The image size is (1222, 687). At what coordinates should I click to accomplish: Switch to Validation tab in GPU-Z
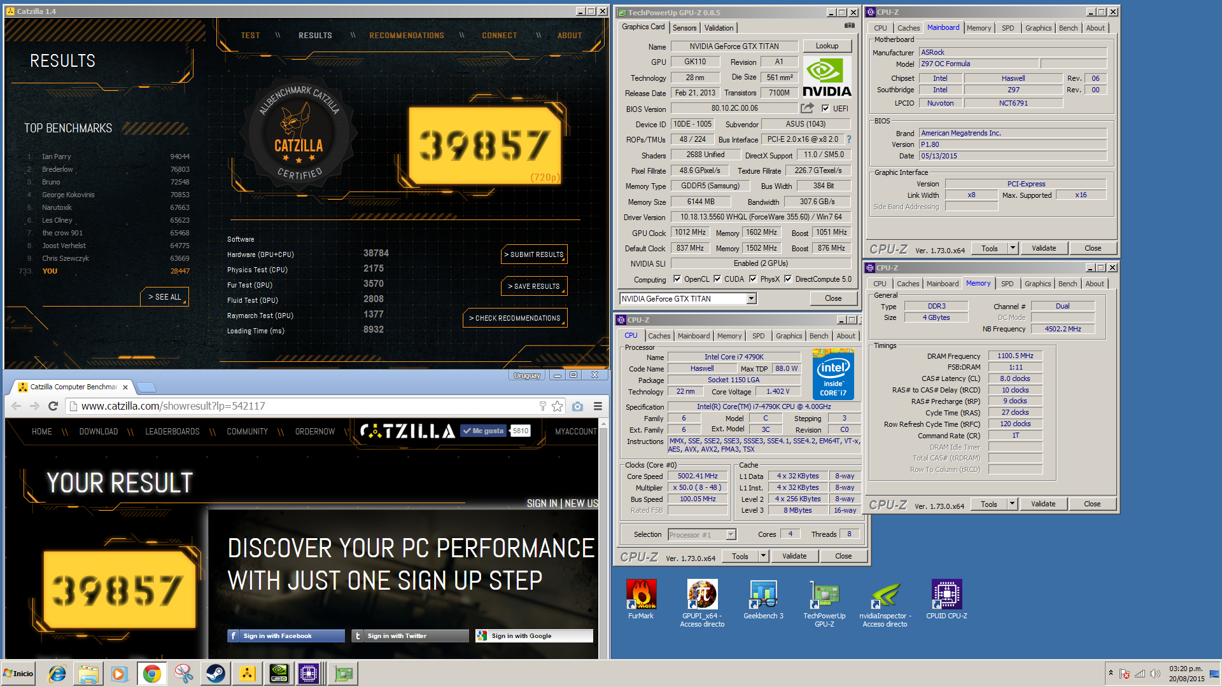coord(719,27)
